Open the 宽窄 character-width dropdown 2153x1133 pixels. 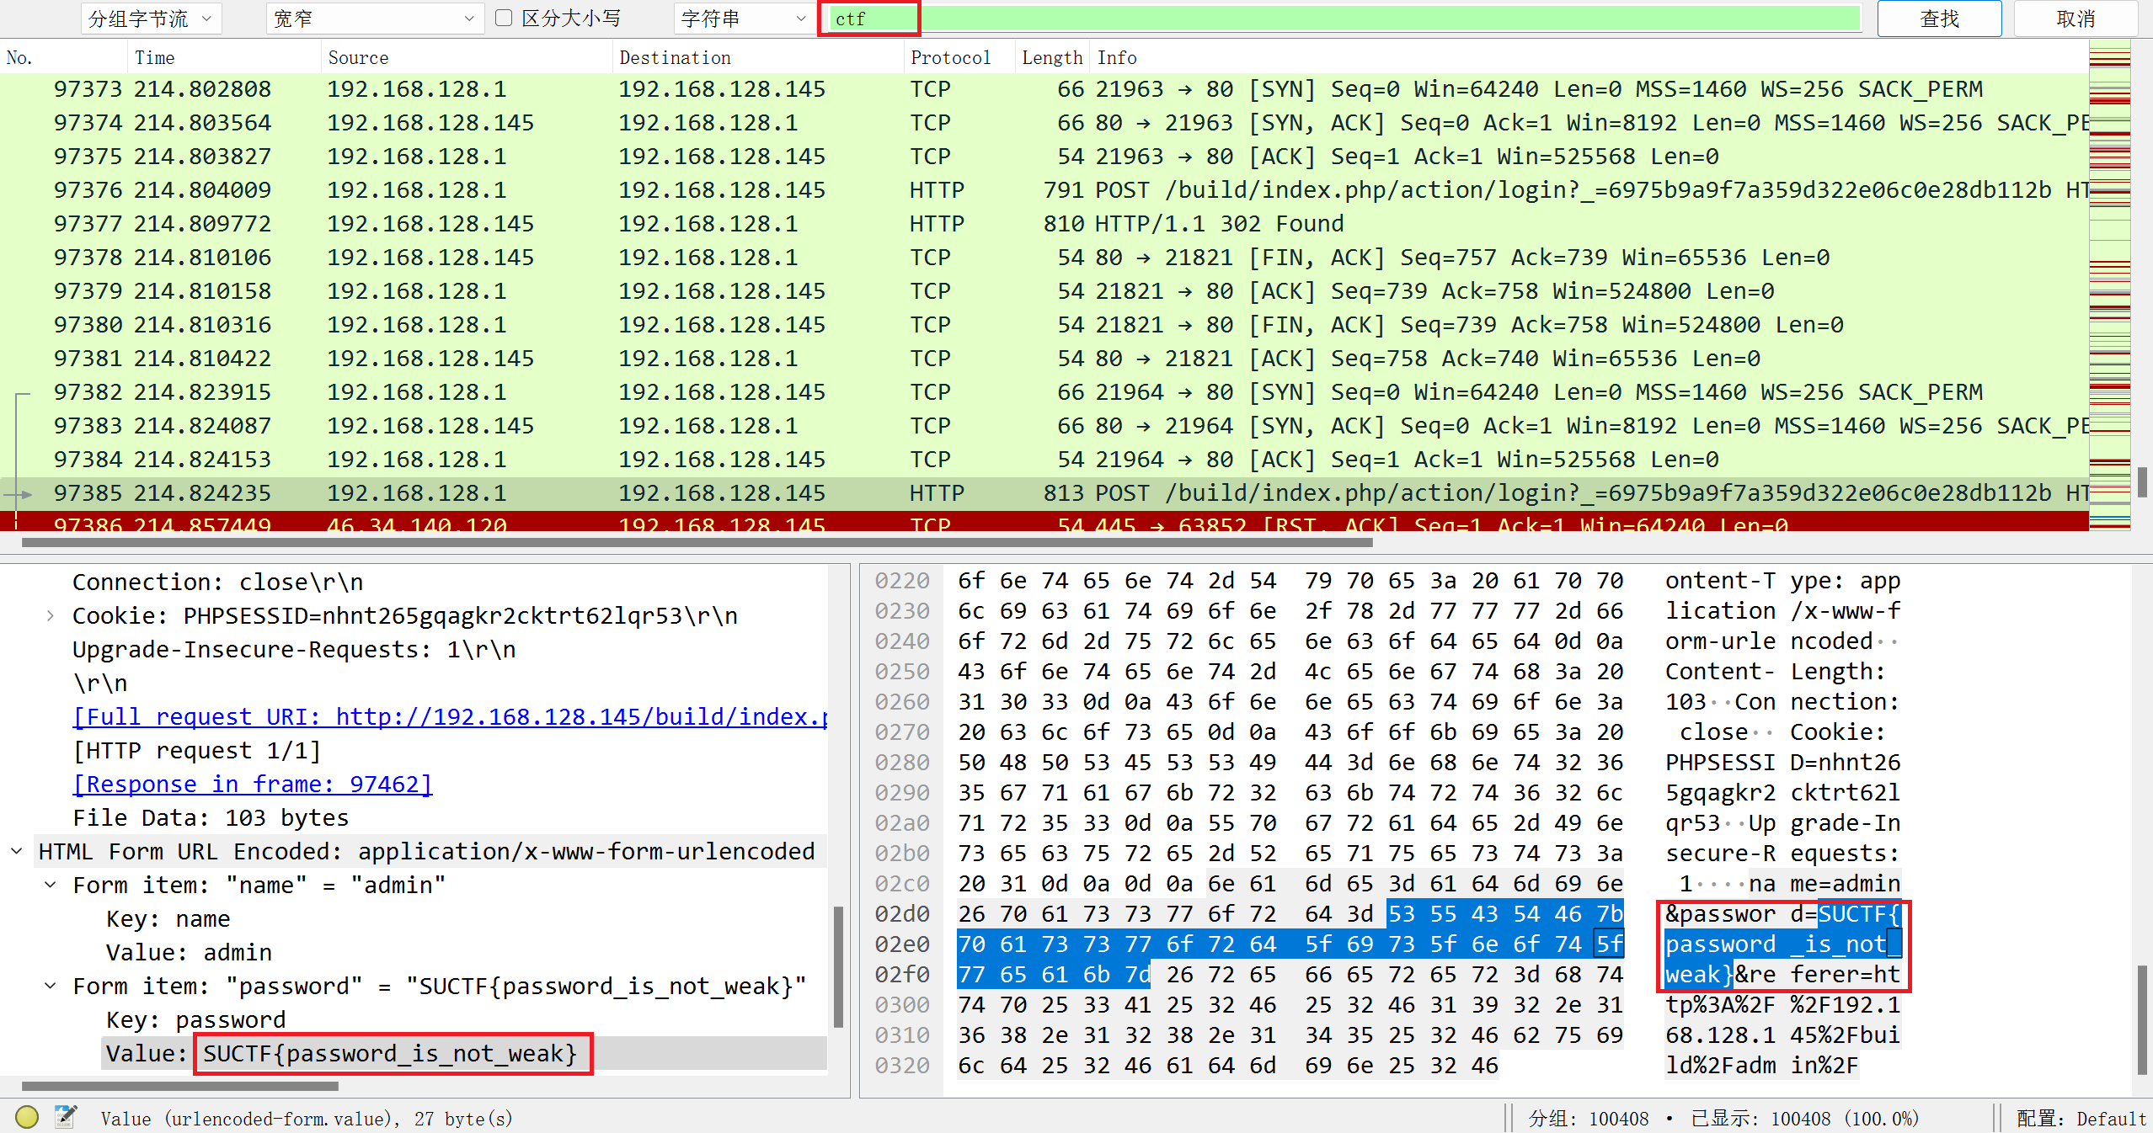tap(375, 19)
